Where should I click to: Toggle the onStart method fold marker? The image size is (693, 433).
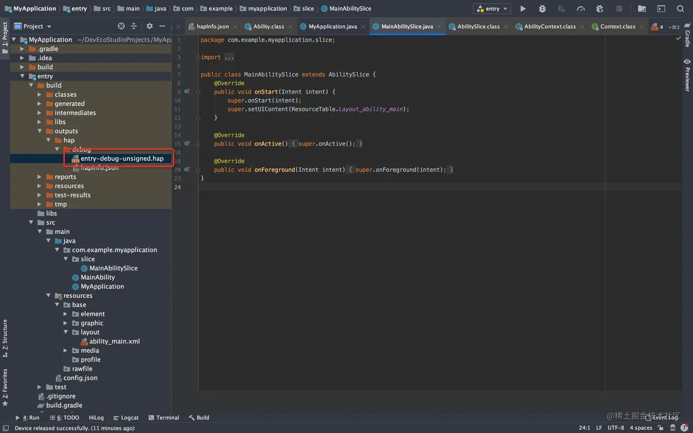coord(198,92)
